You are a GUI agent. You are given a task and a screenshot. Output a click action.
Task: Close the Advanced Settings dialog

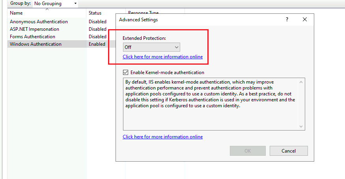305,19
